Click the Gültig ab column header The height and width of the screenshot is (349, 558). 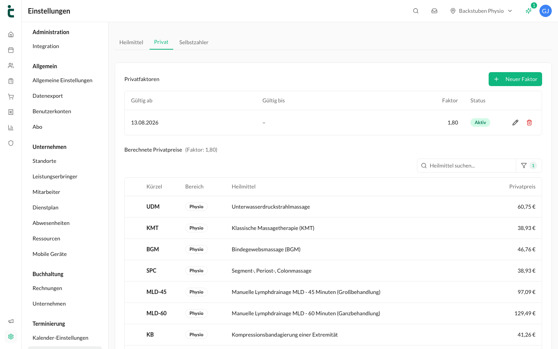[x=142, y=100]
